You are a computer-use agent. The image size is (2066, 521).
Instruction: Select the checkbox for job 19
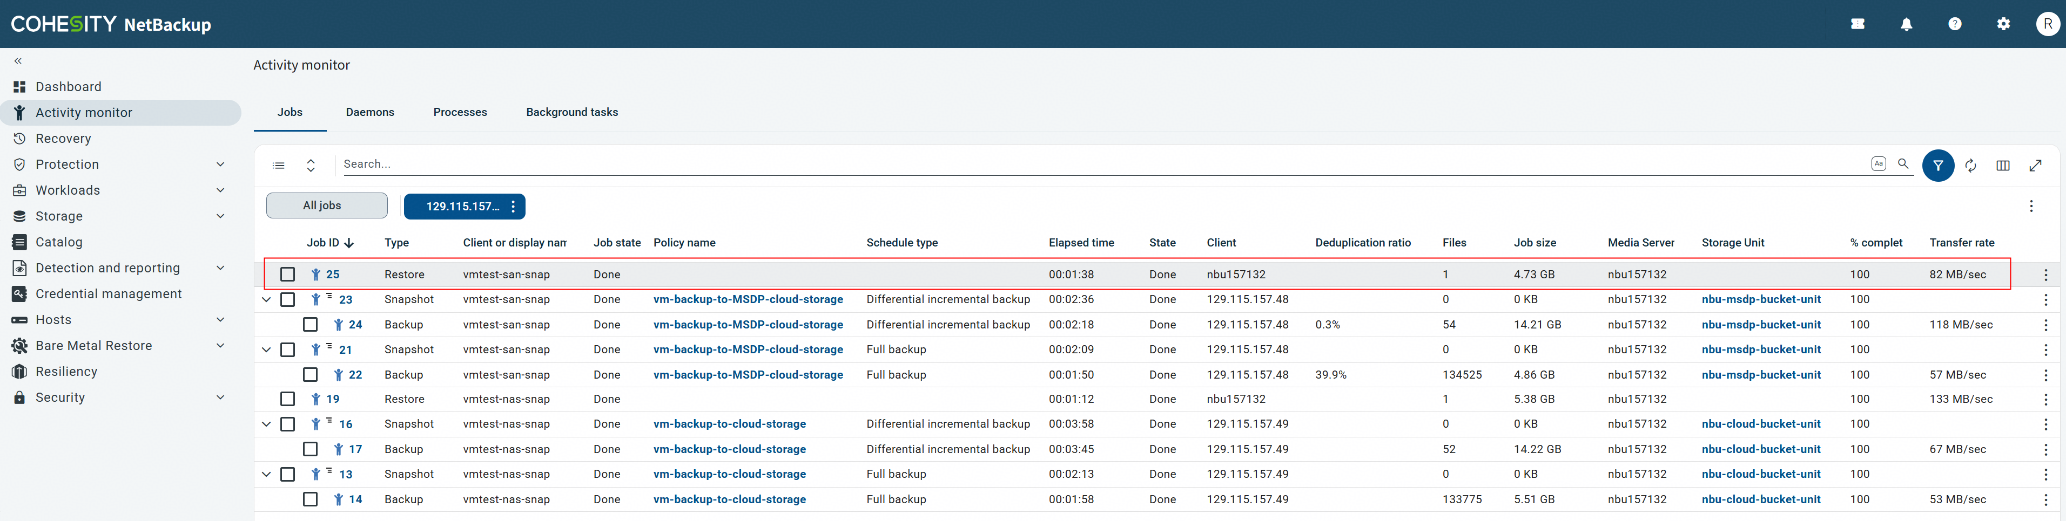click(287, 399)
